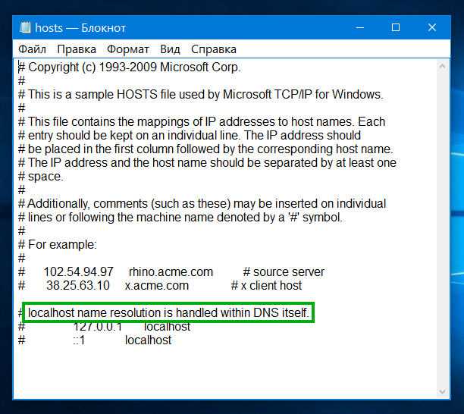Click the line 'be placed in the first column'
464x414 pixels.
tap(205, 149)
